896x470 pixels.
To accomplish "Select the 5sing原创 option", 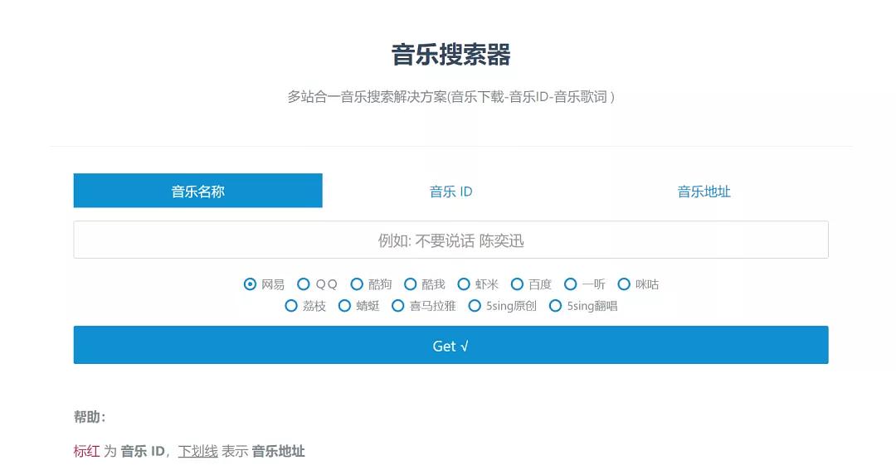I will pyautogui.click(x=475, y=306).
